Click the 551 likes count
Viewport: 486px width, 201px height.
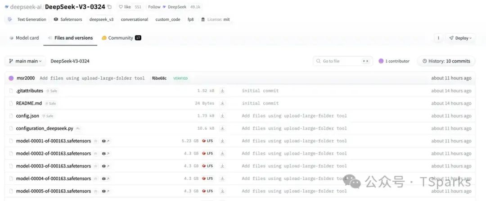click(138, 7)
